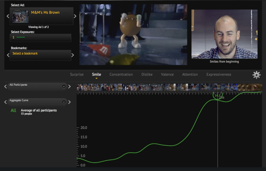Open the Expressiveness tab
Viewport: 266px width, 171px height.
[219, 75]
